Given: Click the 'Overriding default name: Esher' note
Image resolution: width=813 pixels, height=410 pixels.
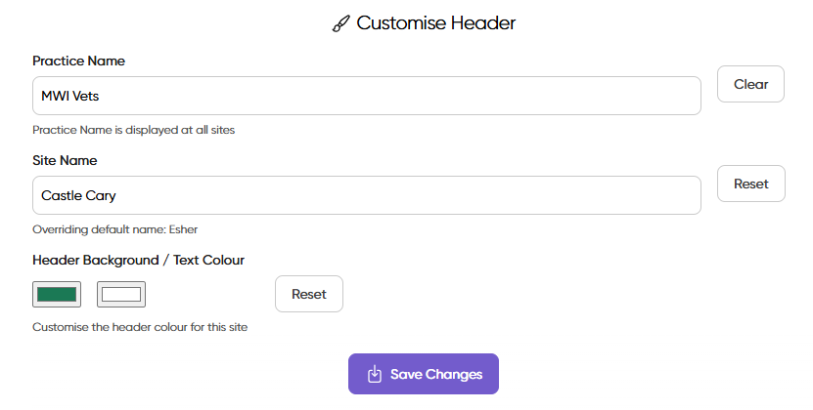Looking at the screenshot, I should tap(122, 228).
